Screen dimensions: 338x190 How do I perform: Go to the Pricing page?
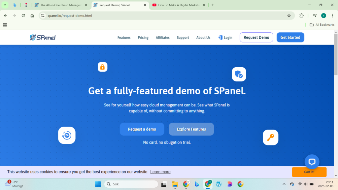pos(143,38)
